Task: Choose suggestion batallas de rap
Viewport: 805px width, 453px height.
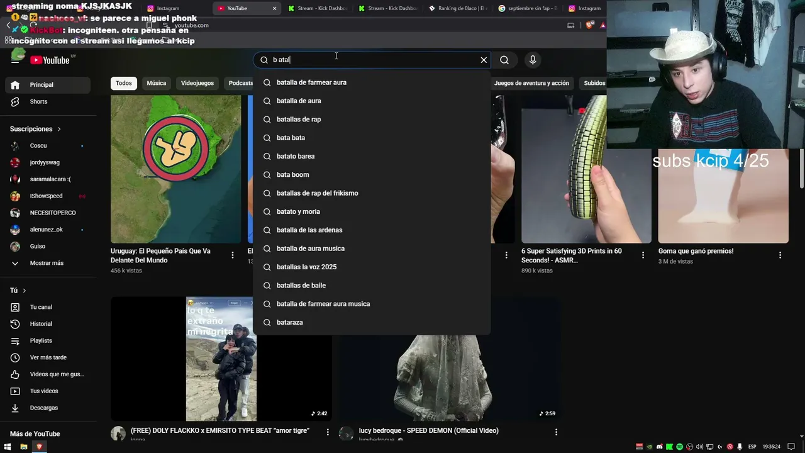Action: 372,120
